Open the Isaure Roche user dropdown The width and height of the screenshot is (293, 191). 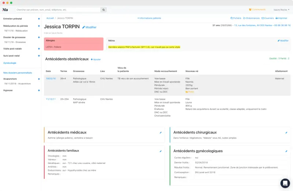[x=281, y=10]
